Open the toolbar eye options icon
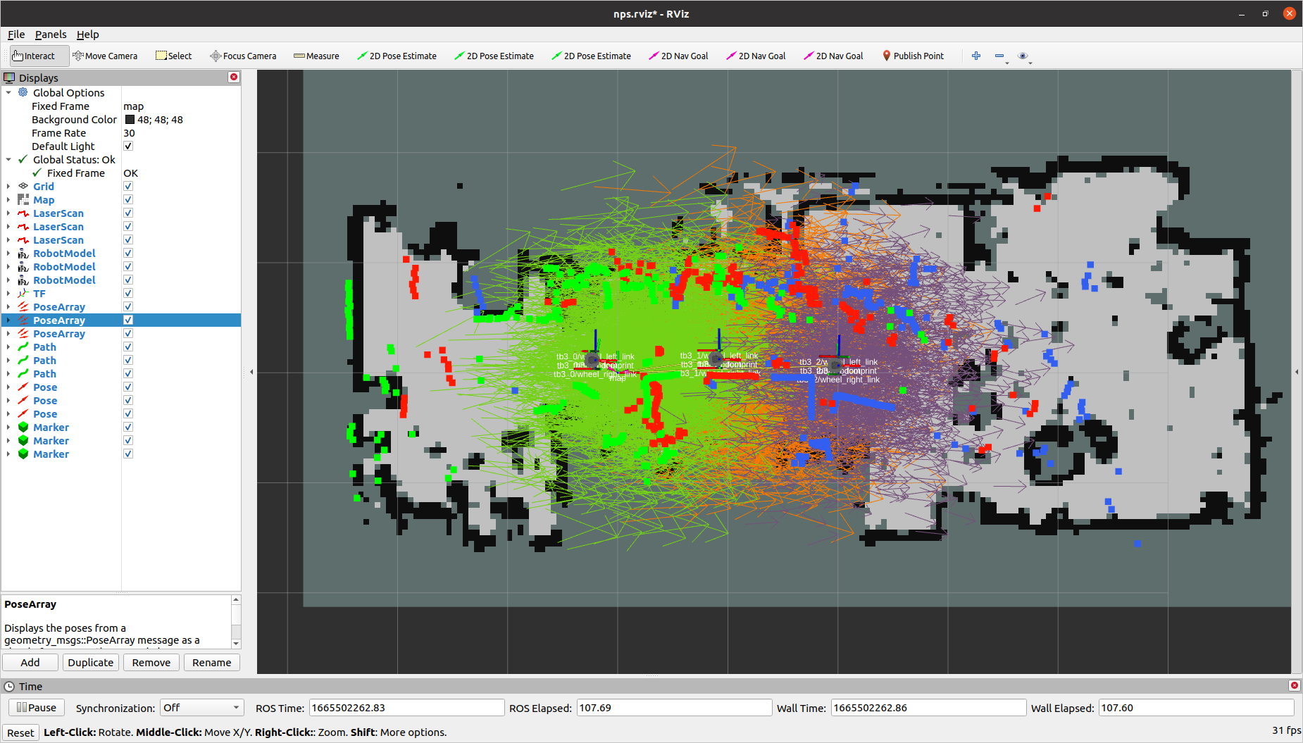Viewport: 1303px width, 743px height. click(1023, 56)
